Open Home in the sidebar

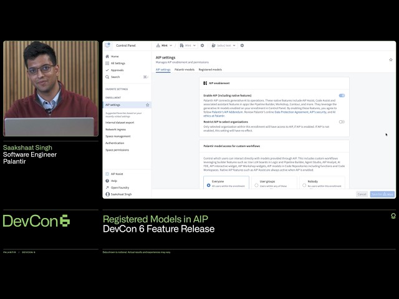pyautogui.click(x=115, y=57)
